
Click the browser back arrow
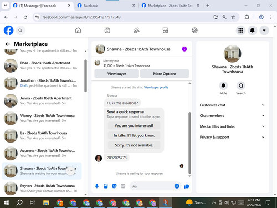[x=6, y=17]
